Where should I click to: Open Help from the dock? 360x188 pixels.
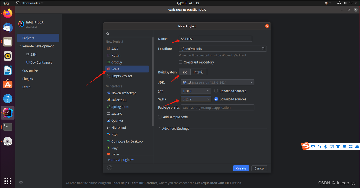coord(8,98)
